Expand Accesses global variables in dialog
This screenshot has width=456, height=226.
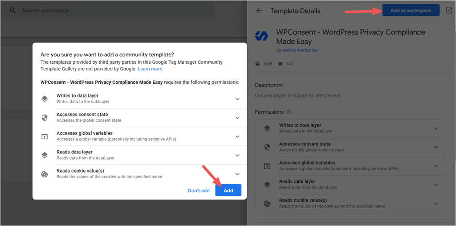[x=237, y=136]
